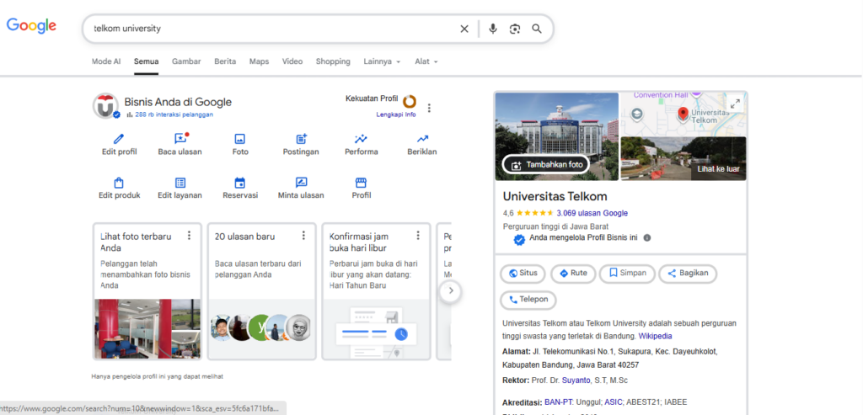This screenshot has height=415, width=863.
Task: Click the Telkom University business logo
Action: point(105,105)
